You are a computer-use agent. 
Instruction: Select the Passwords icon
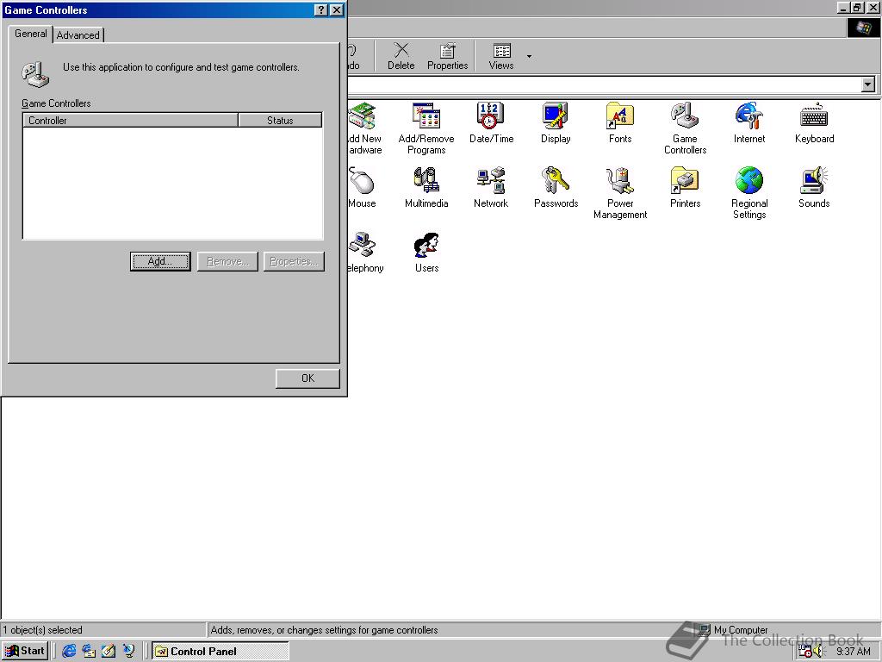[556, 187]
